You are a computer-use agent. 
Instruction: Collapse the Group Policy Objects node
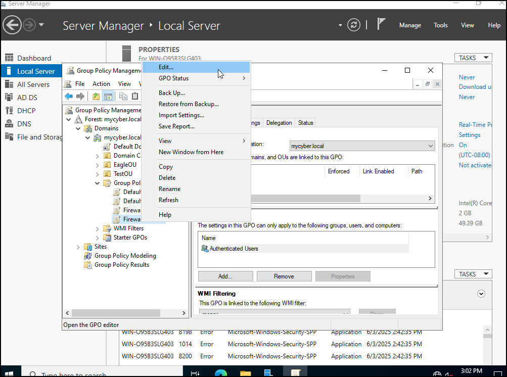[x=98, y=183]
